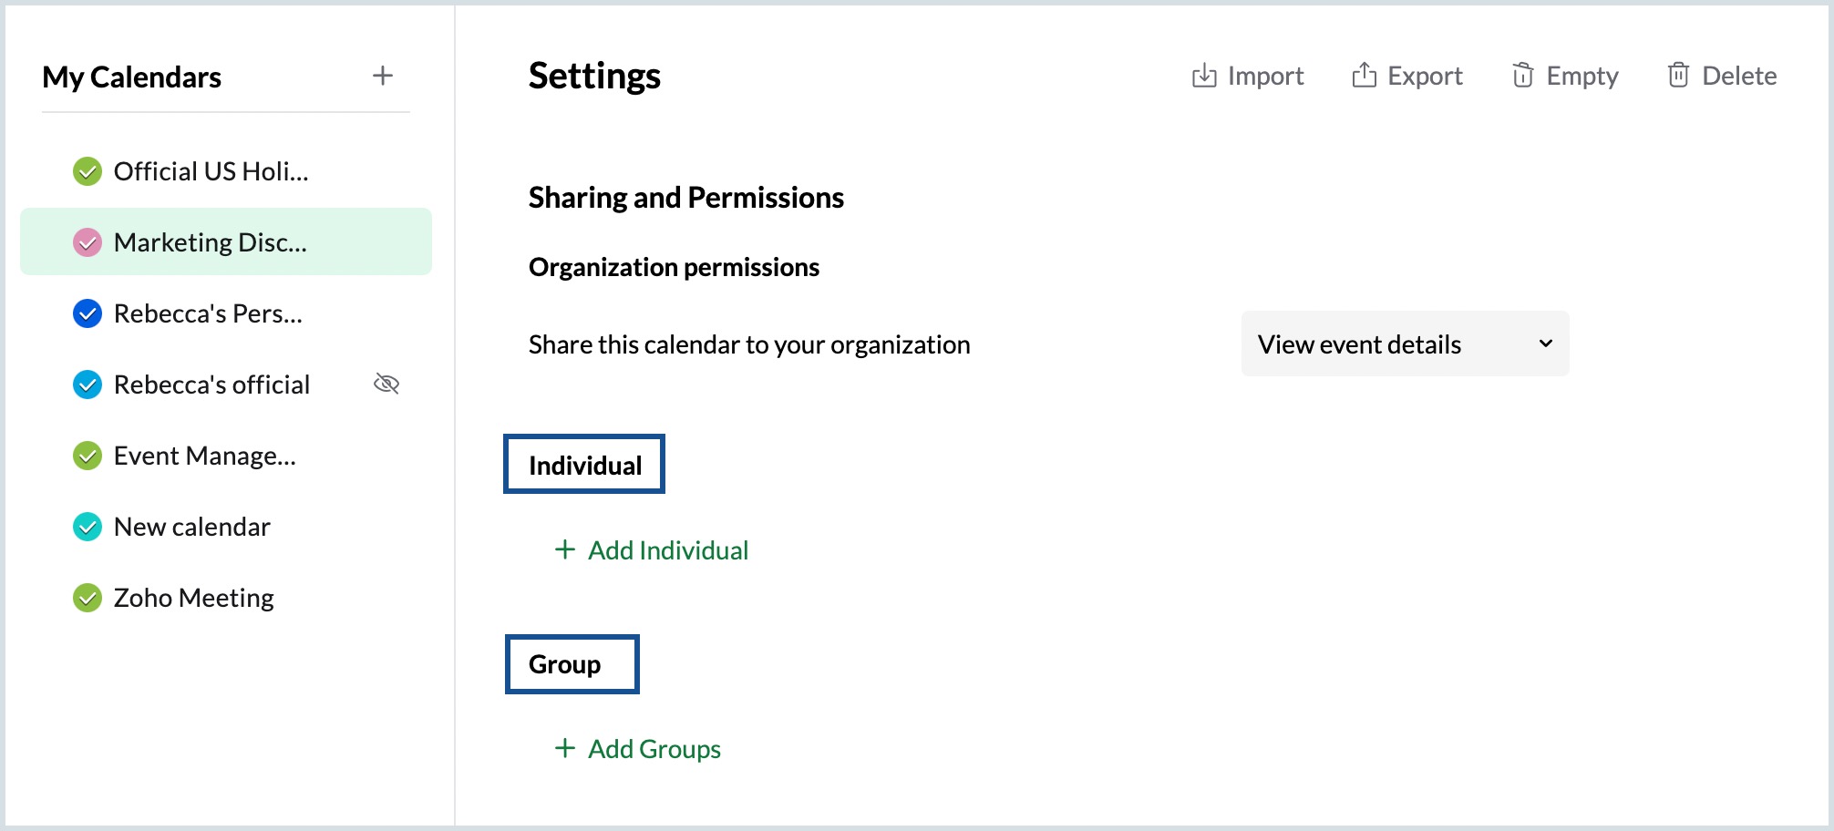Click the Empty trash icon
This screenshot has width=1834, height=831.
[x=1522, y=75]
